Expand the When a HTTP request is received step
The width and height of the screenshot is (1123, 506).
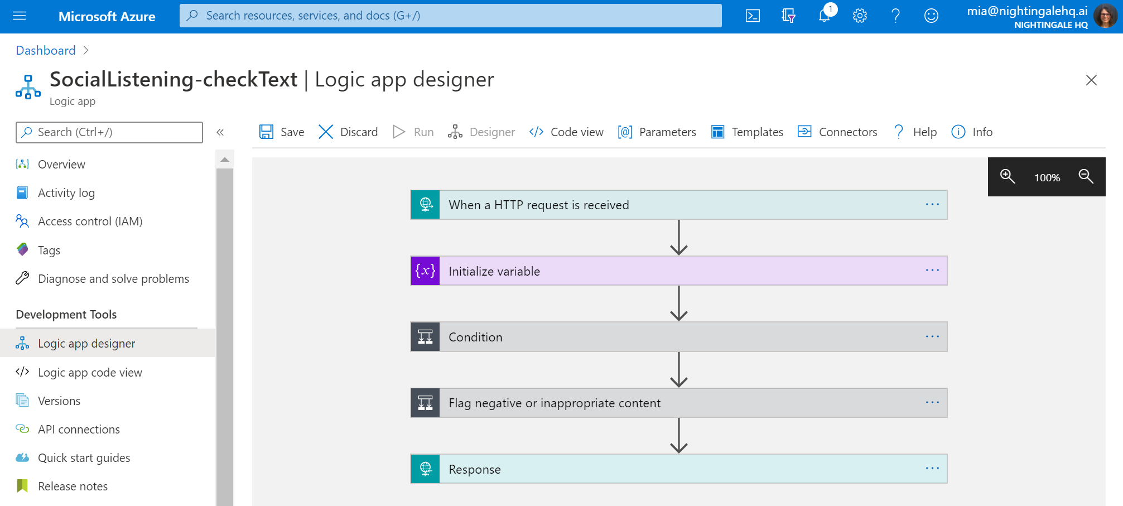(679, 205)
